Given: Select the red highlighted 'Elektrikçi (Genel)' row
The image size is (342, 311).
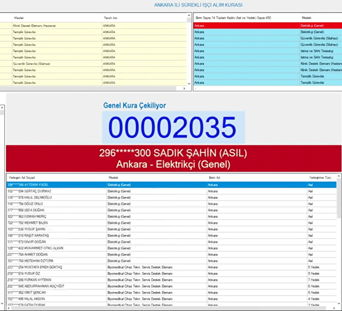Looking at the screenshot, I should point(267,26).
